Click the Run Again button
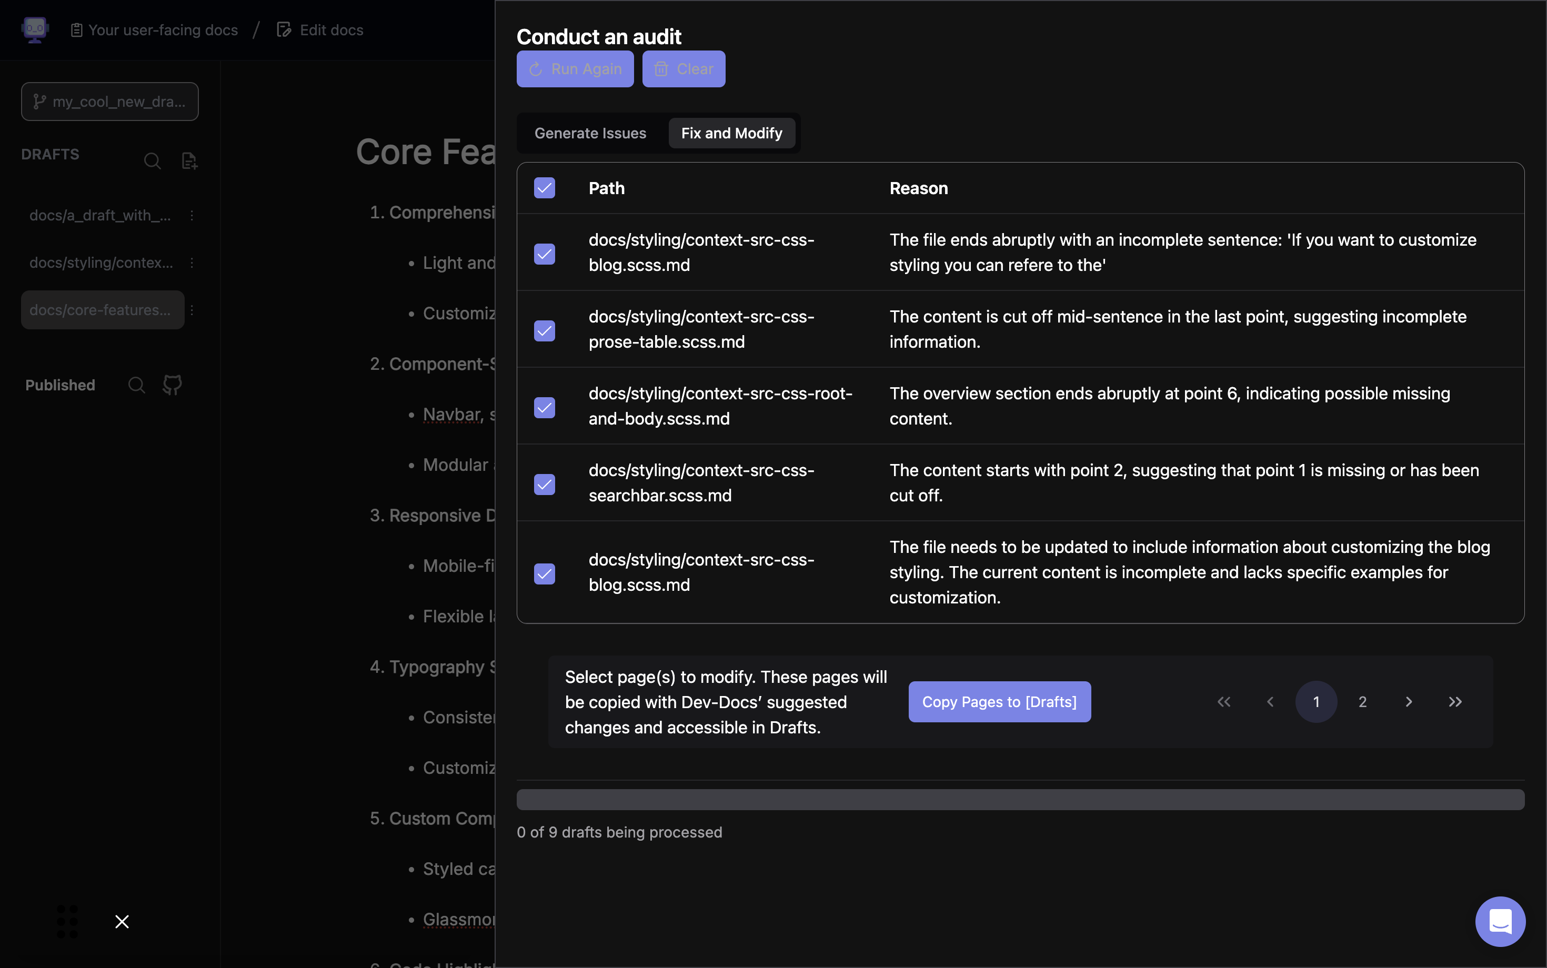This screenshot has height=968, width=1547. [575, 68]
